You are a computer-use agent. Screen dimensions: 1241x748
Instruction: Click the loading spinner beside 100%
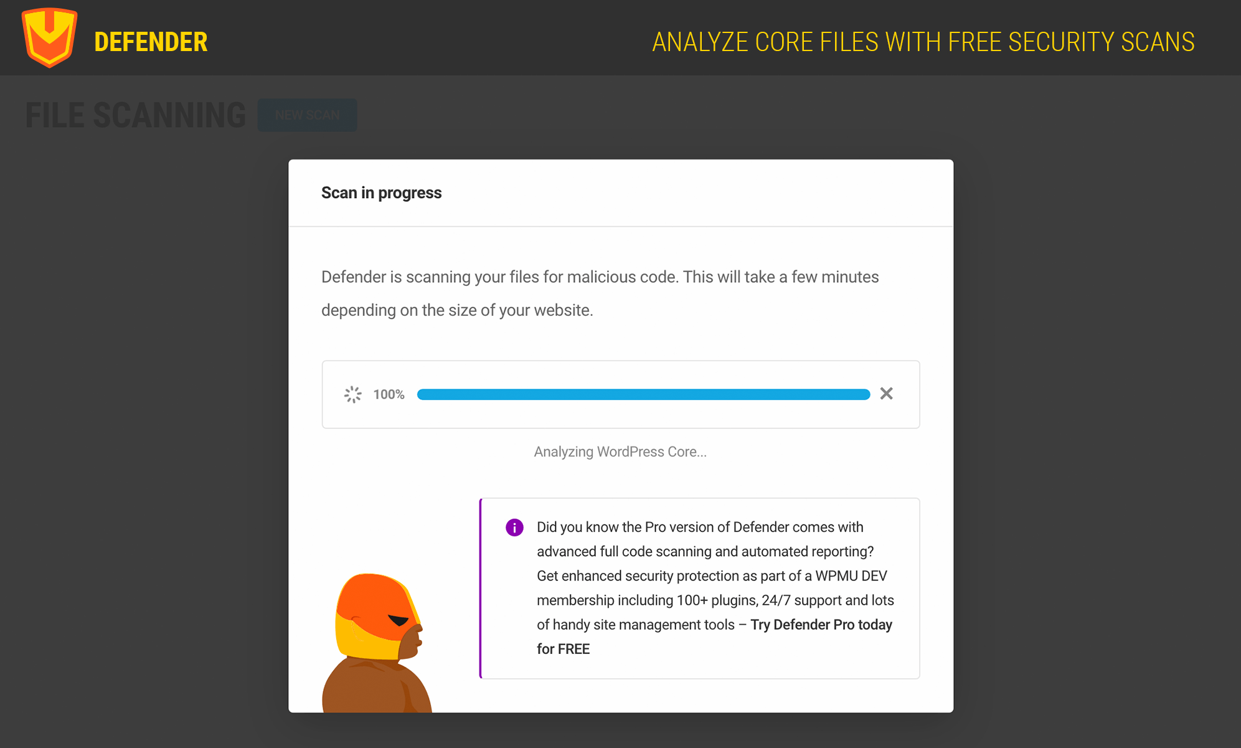353,394
